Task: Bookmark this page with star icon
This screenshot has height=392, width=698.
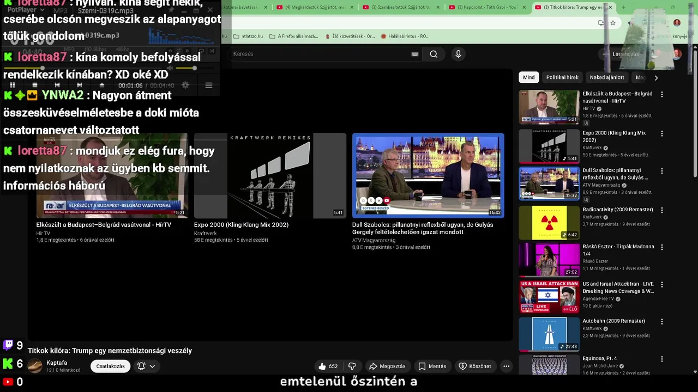Action: coord(613,23)
